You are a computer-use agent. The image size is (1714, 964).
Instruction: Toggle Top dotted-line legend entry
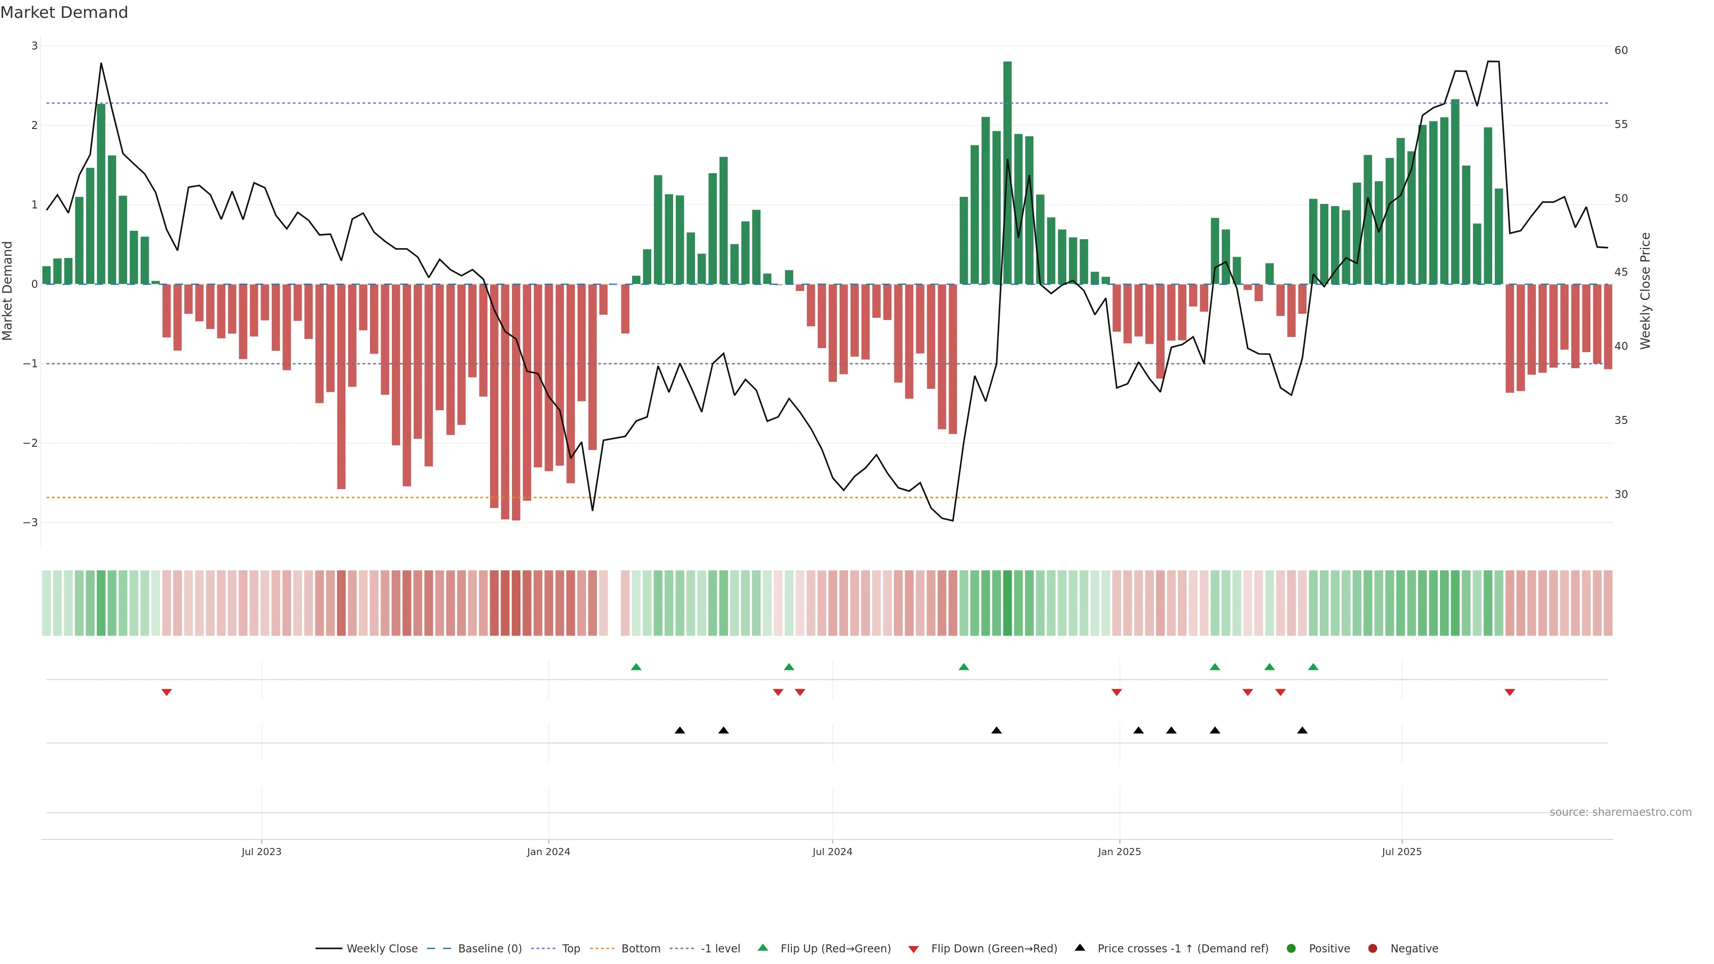(570, 948)
